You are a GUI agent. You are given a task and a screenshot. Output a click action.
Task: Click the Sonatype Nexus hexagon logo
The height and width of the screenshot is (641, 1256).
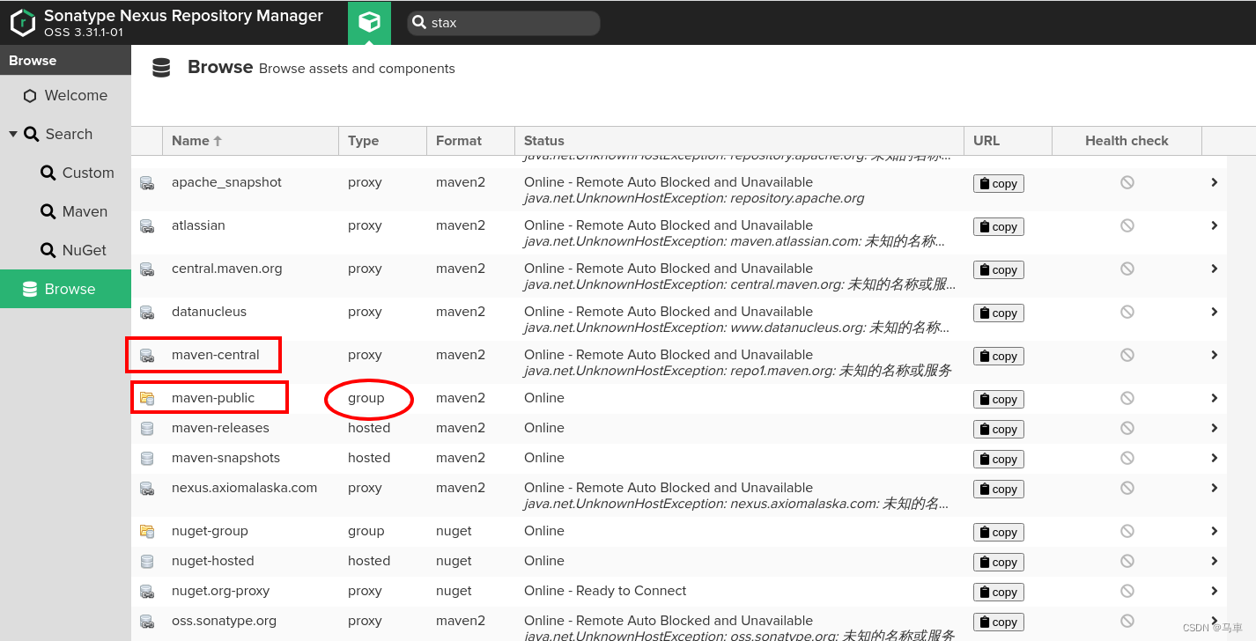point(22,22)
